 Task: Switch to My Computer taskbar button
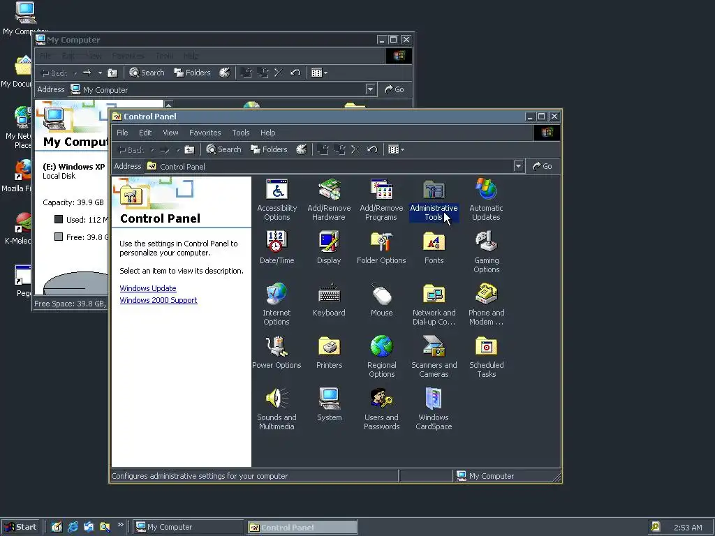pos(189,527)
